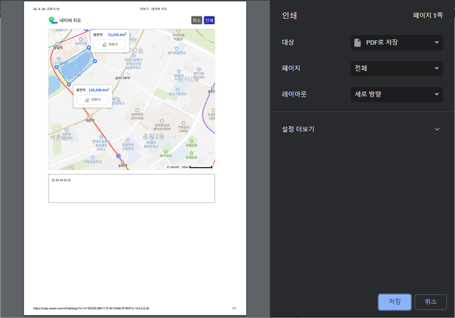
Task: Click the gray 취소 button in the preview page
Action: 196,20
